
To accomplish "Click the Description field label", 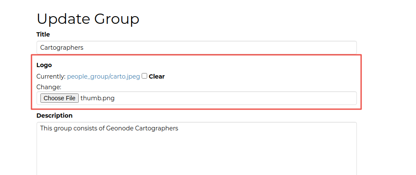I will click(54, 116).
